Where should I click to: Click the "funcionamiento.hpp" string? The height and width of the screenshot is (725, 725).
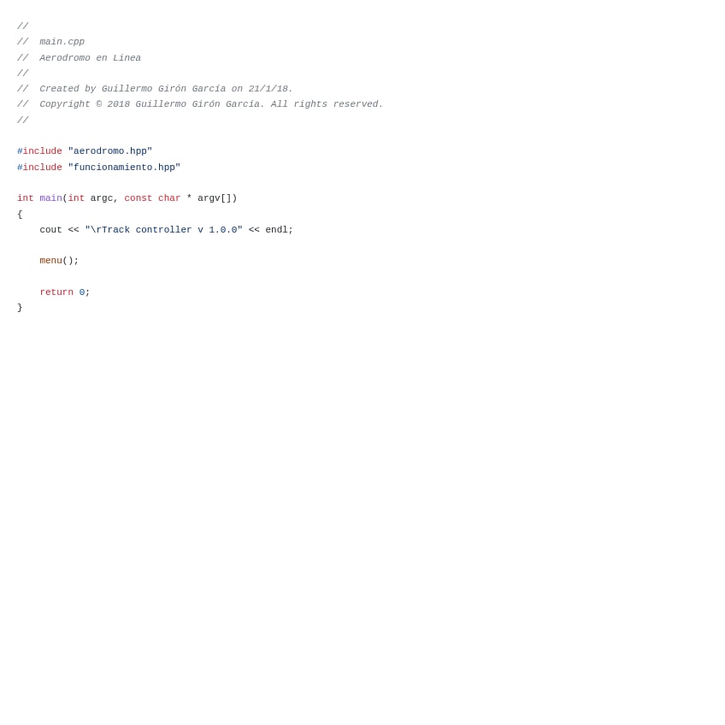pyautogui.click(x=124, y=168)
